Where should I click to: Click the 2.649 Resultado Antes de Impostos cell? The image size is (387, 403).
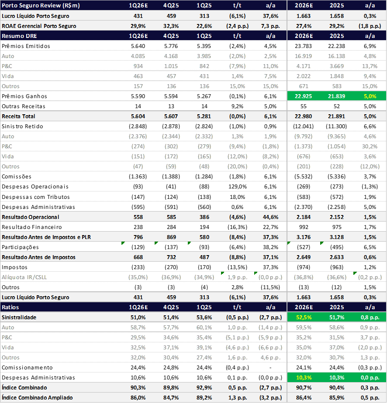coord(303,257)
